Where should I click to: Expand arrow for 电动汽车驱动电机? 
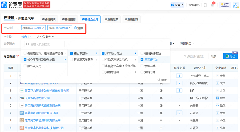[x=136, y=59]
